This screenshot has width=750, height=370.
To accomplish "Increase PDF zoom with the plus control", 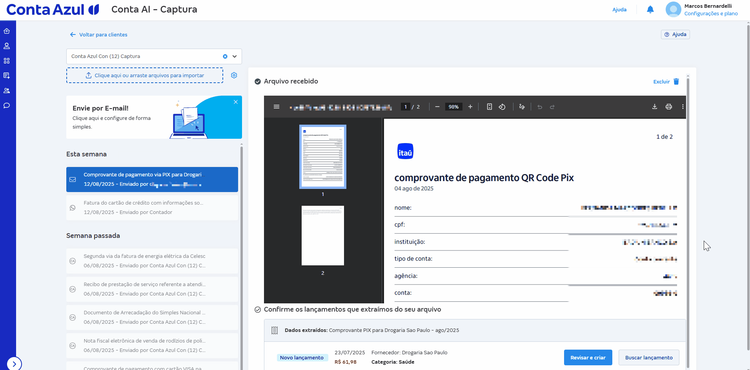I will tap(470, 107).
